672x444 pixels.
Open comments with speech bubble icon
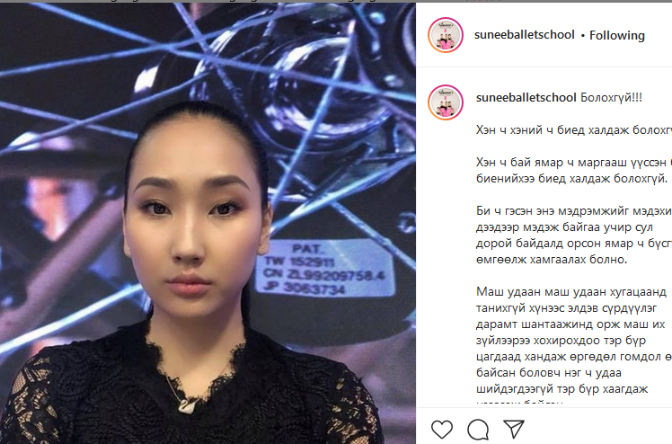pyautogui.click(x=478, y=429)
